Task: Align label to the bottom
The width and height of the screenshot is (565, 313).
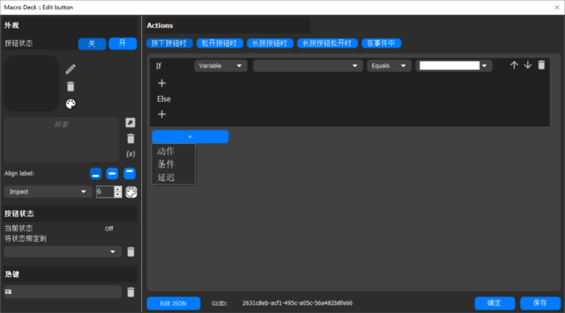Action: coord(96,174)
